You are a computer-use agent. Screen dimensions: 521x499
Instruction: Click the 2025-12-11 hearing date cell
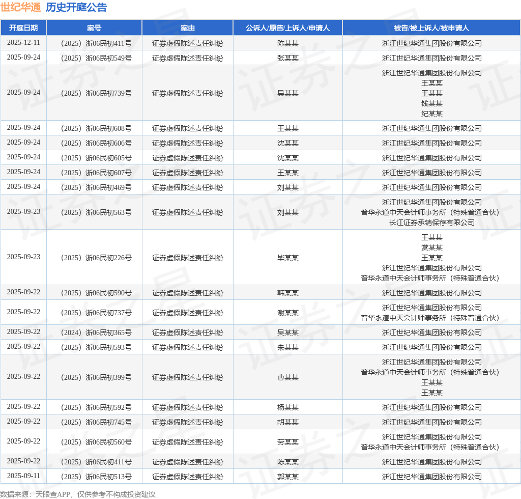[x=23, y=43]
